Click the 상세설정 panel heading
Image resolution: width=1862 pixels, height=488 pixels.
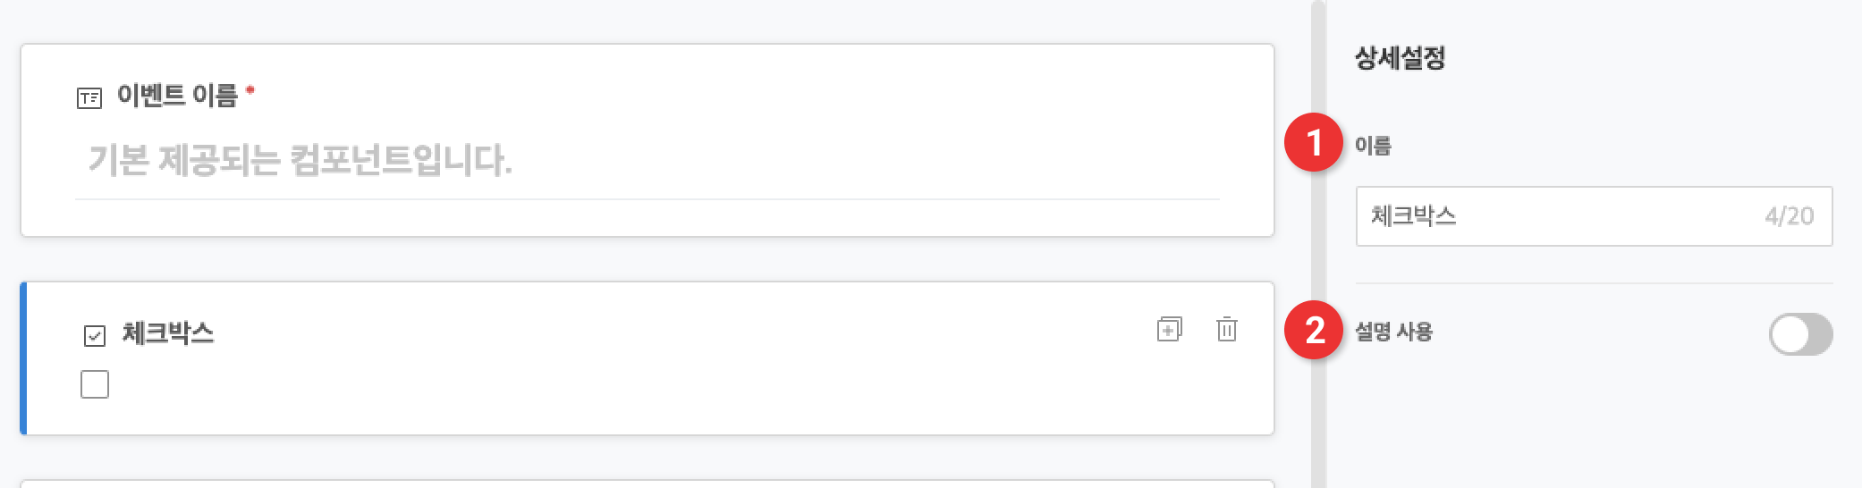(1400, 58)
